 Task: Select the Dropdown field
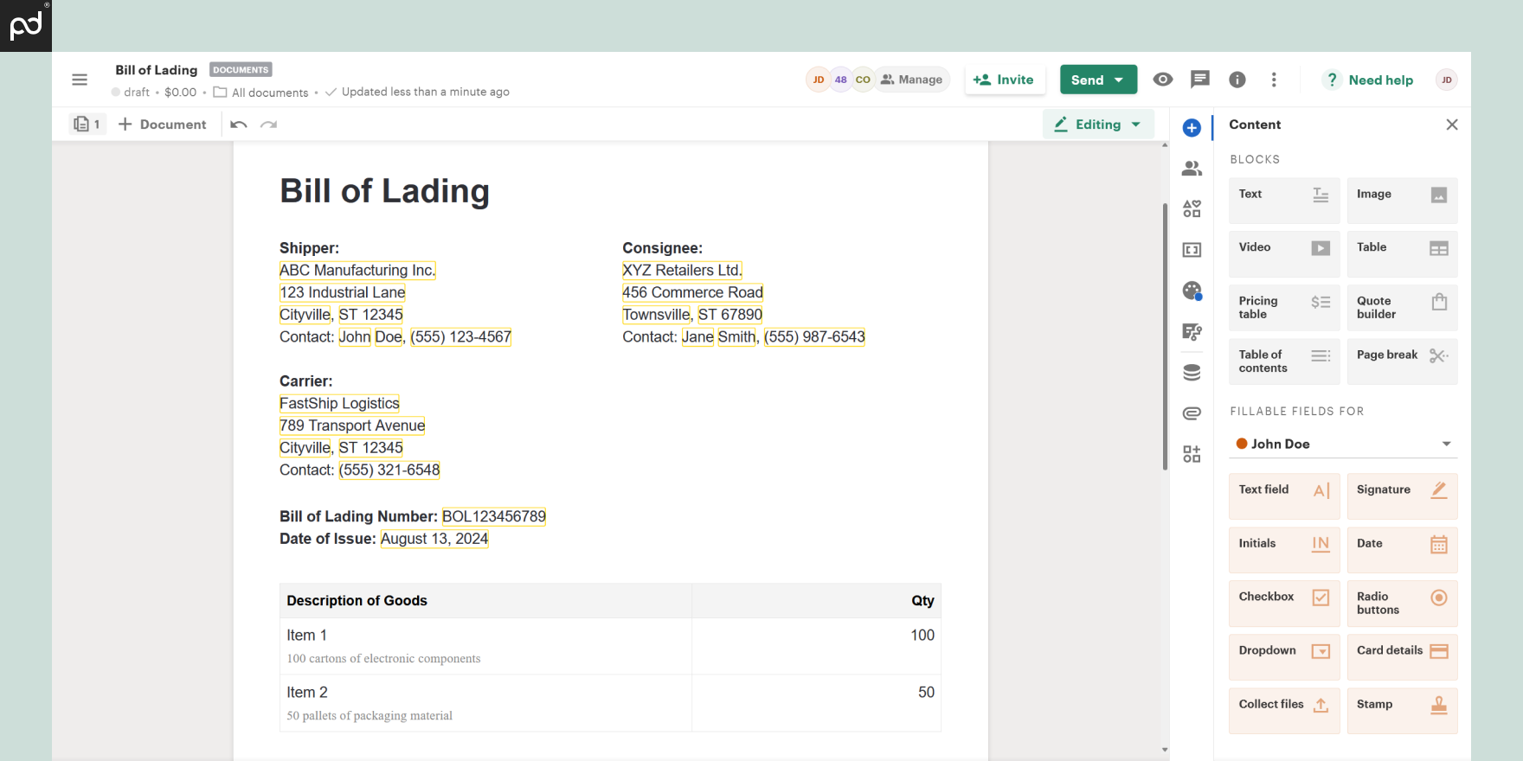tap(1284, 657)
